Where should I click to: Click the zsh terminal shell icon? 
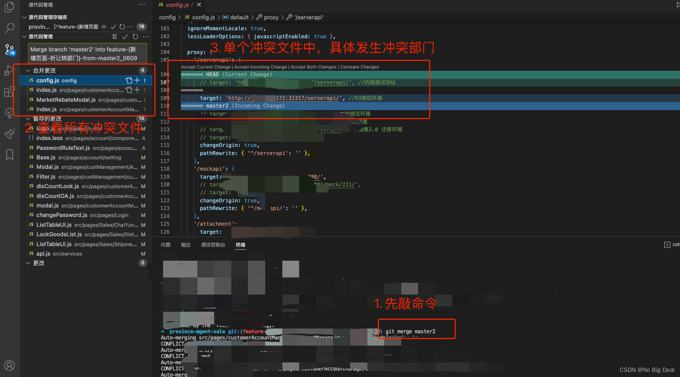[x=667, y=245]
